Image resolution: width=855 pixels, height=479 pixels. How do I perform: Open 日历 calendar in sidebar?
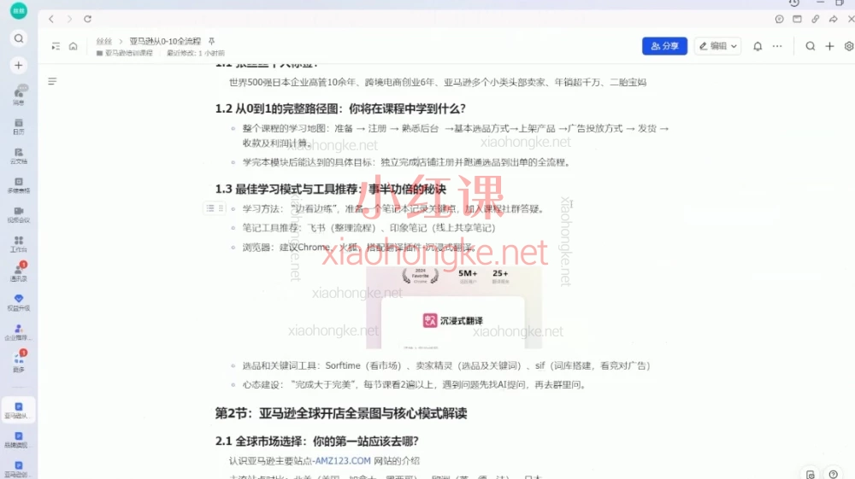[x=19, y=126]
